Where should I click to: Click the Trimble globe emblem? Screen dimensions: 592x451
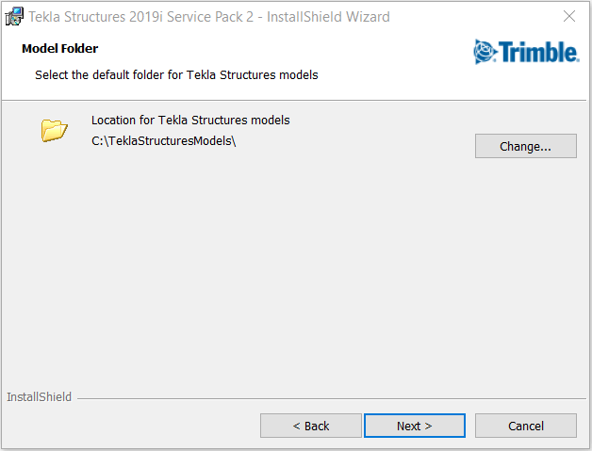485,52
